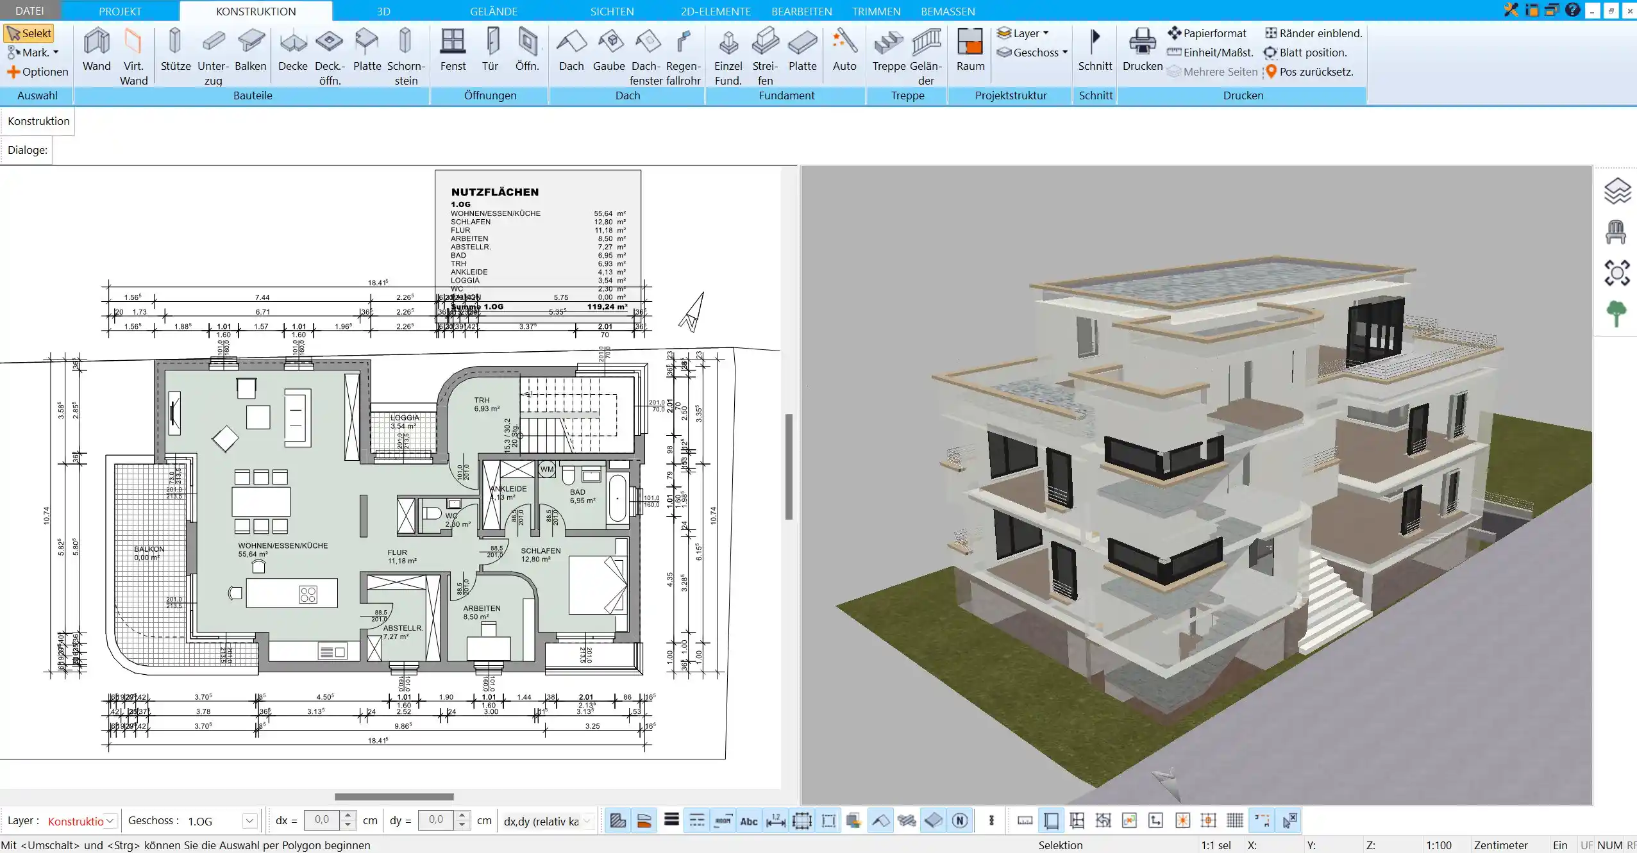
Task: Toggle grid display icon
Action: pyautogui.click(x=1235, y=820)
